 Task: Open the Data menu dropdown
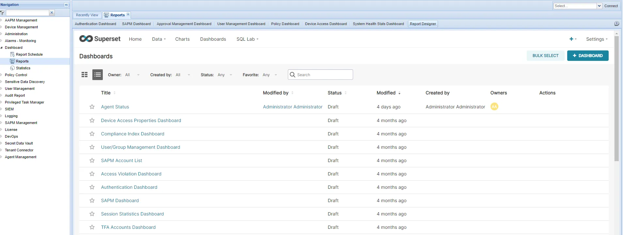(x=159, y=39)
